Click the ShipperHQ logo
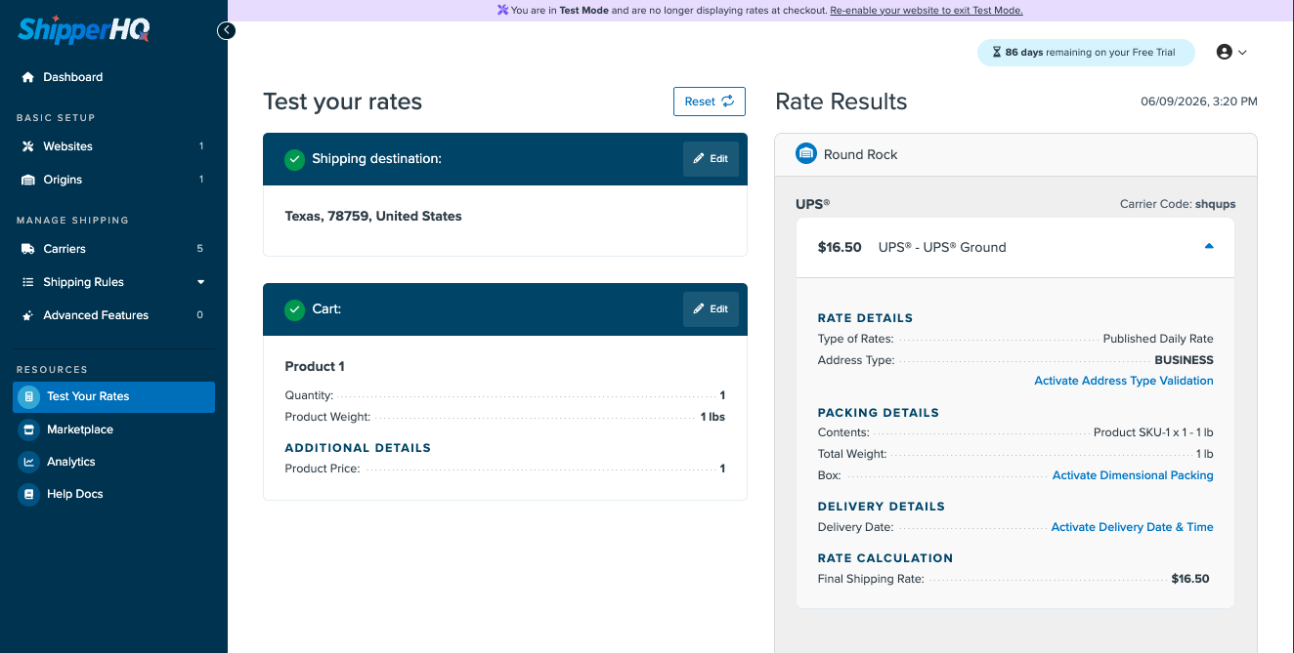 coord(84,31)
